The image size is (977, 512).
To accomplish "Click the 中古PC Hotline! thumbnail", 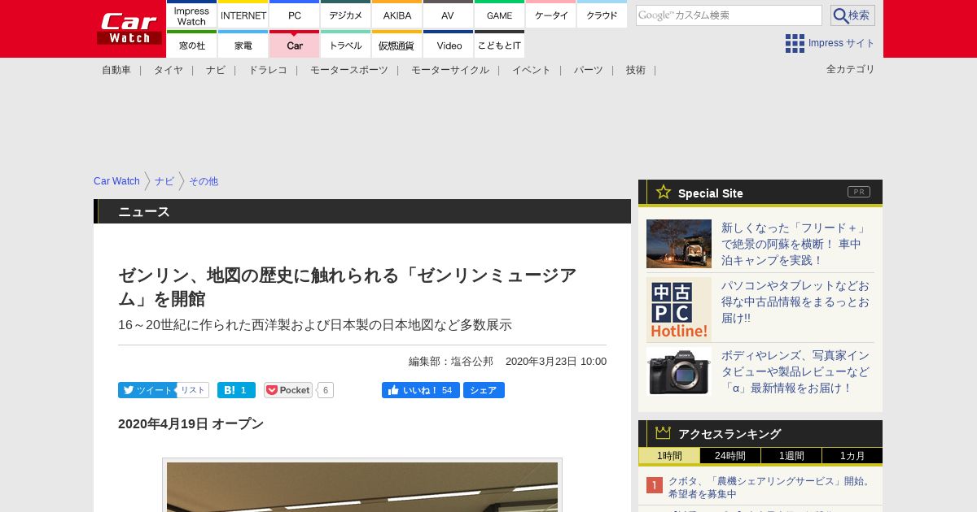I will pos(679,310).
